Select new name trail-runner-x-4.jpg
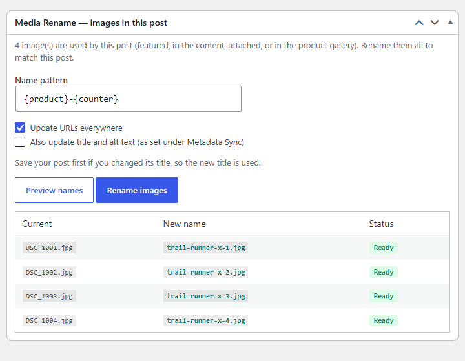This screenshot has width=465, height=361. coord(206,320)
